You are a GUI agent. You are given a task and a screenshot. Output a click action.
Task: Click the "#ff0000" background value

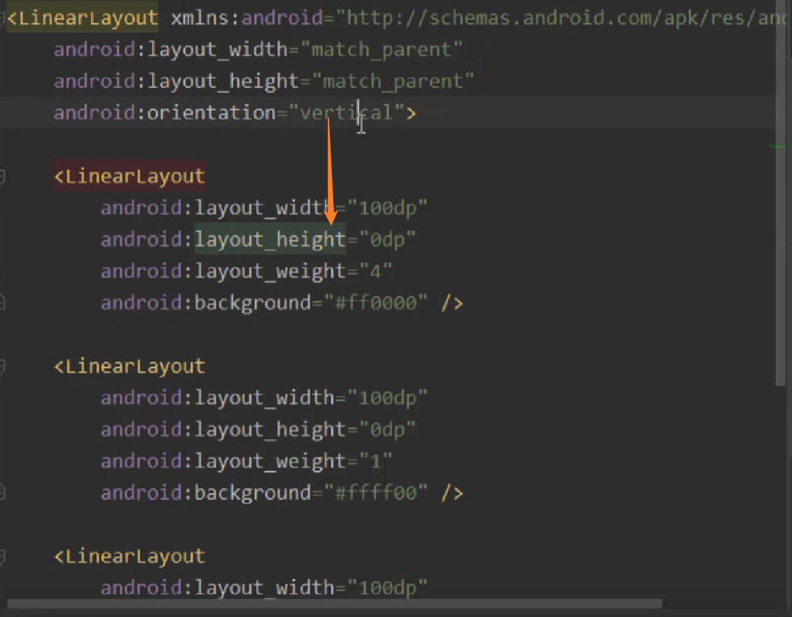pyautogui.click(x=375, y=303)
